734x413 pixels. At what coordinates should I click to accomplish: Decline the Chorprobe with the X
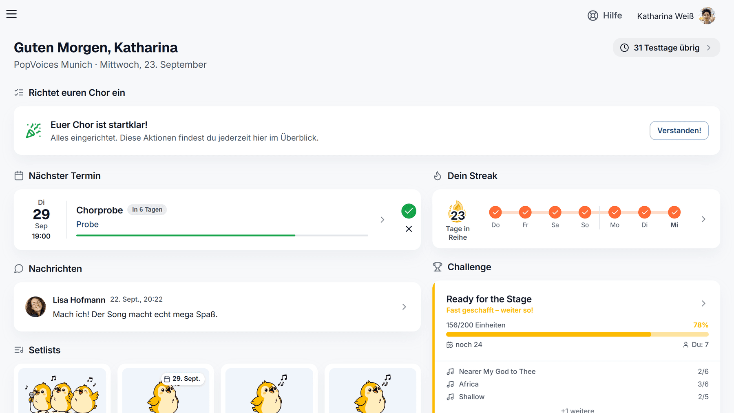tap(409, 229)
